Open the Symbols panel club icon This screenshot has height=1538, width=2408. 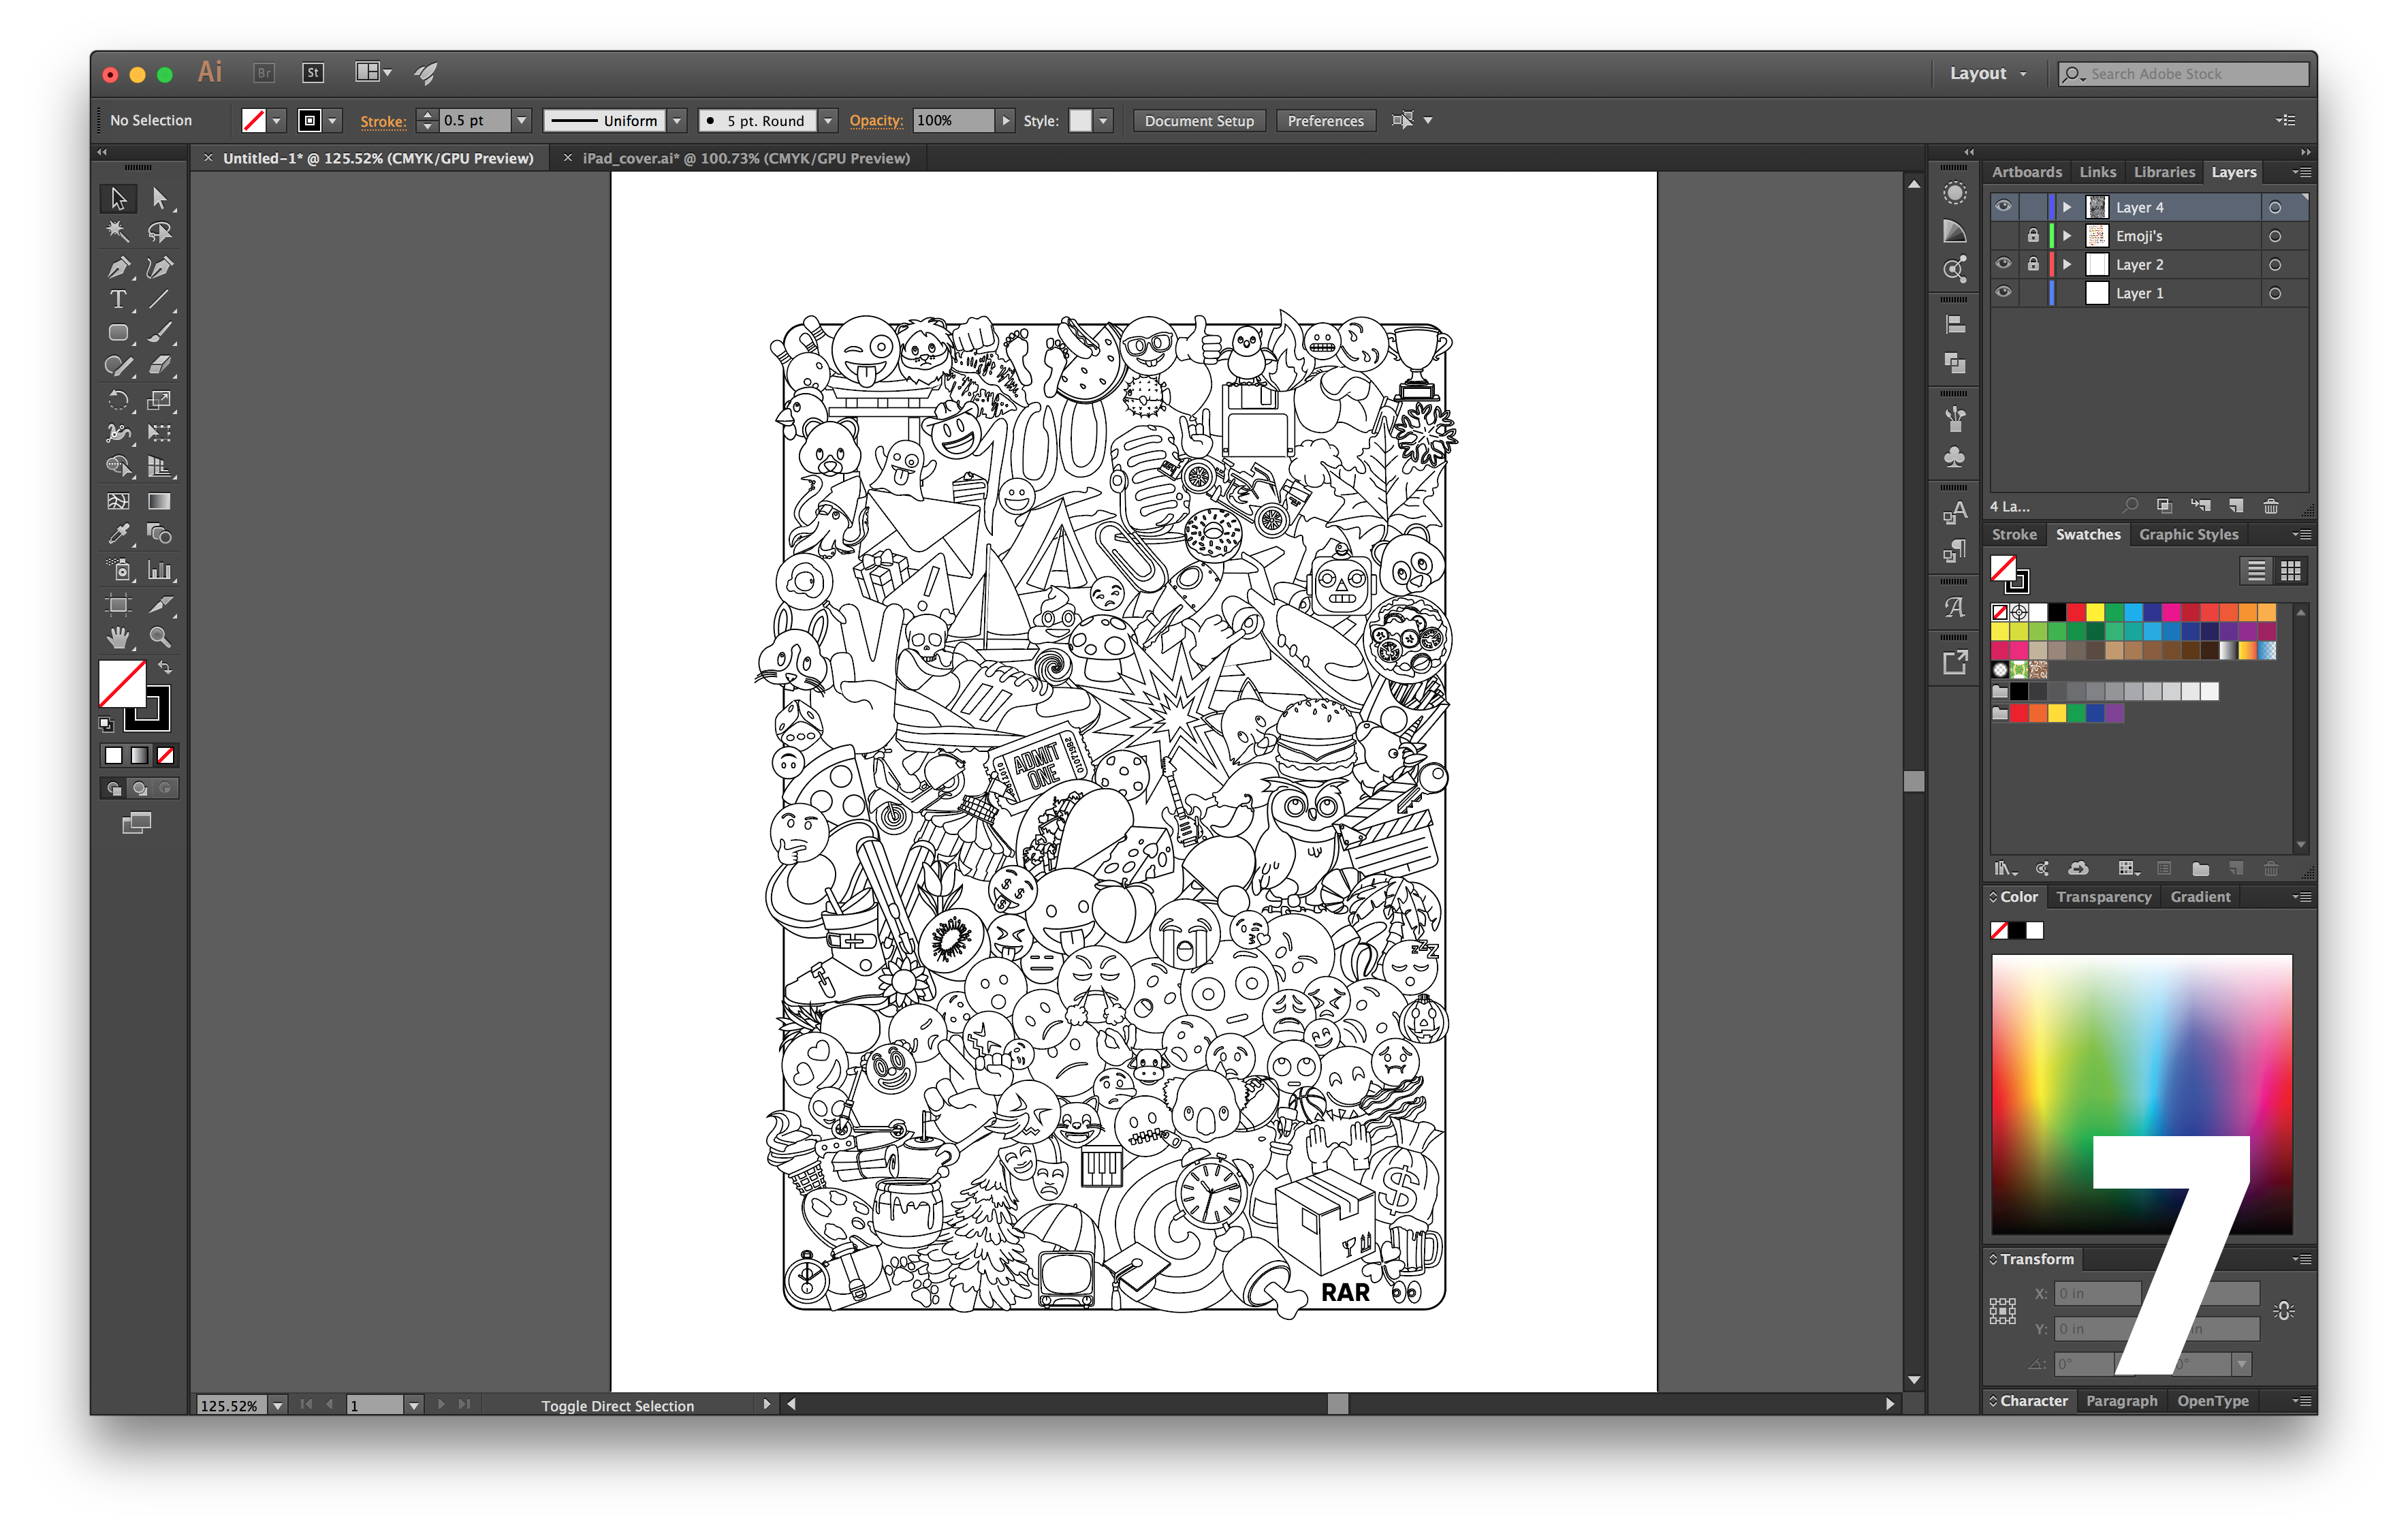coord(1954,458)
